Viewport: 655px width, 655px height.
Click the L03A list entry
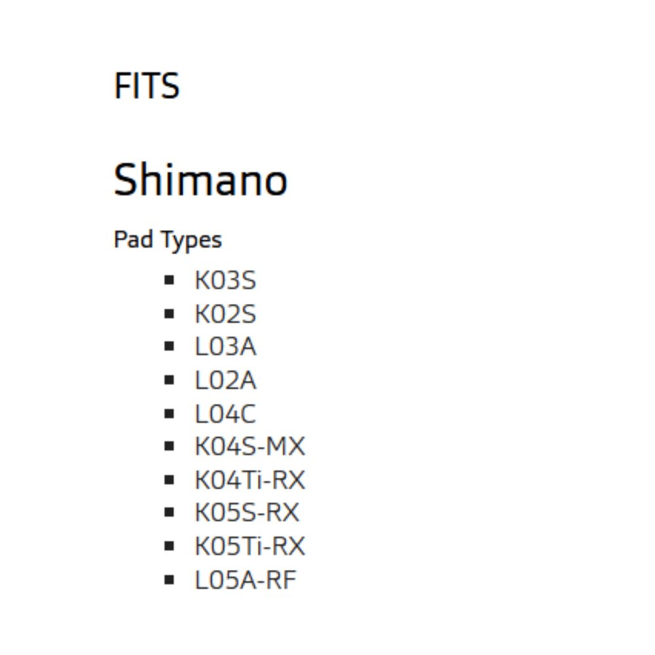[x=225, y=347]
